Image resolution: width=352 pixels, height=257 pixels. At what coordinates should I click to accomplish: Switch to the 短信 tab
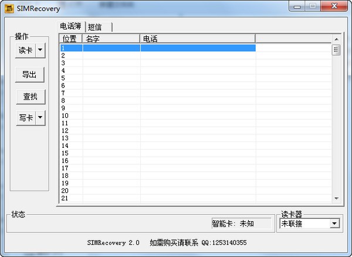(95, 27)
